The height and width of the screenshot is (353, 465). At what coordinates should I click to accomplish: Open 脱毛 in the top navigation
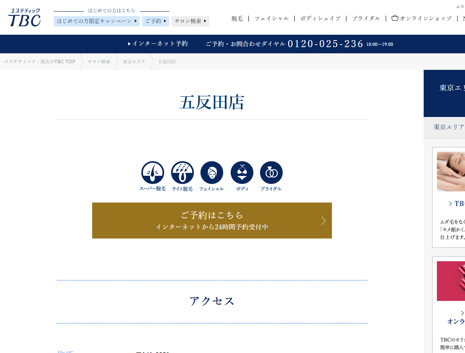tap(237, 18)
